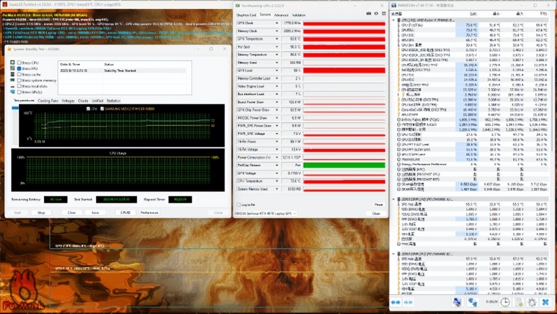
Task: Open the GPU Clock sensor dropdown
Action: pyautogui.click(x=277, y=23)
